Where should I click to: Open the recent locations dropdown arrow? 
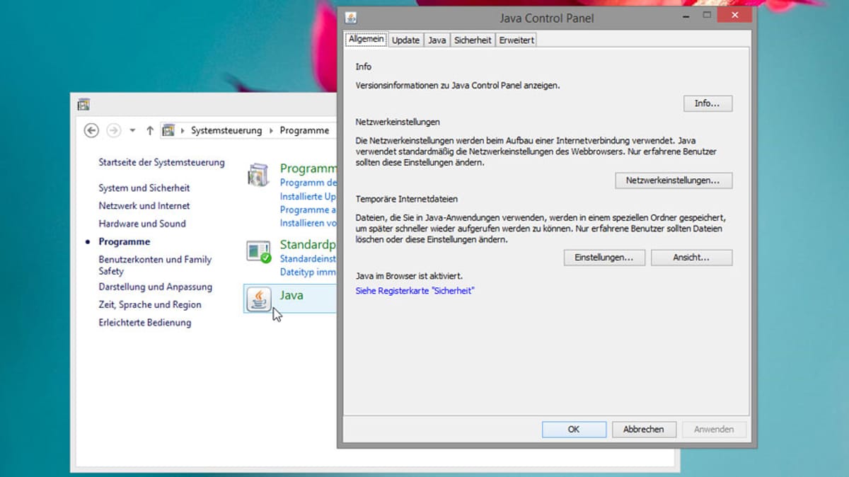(132, 130)
